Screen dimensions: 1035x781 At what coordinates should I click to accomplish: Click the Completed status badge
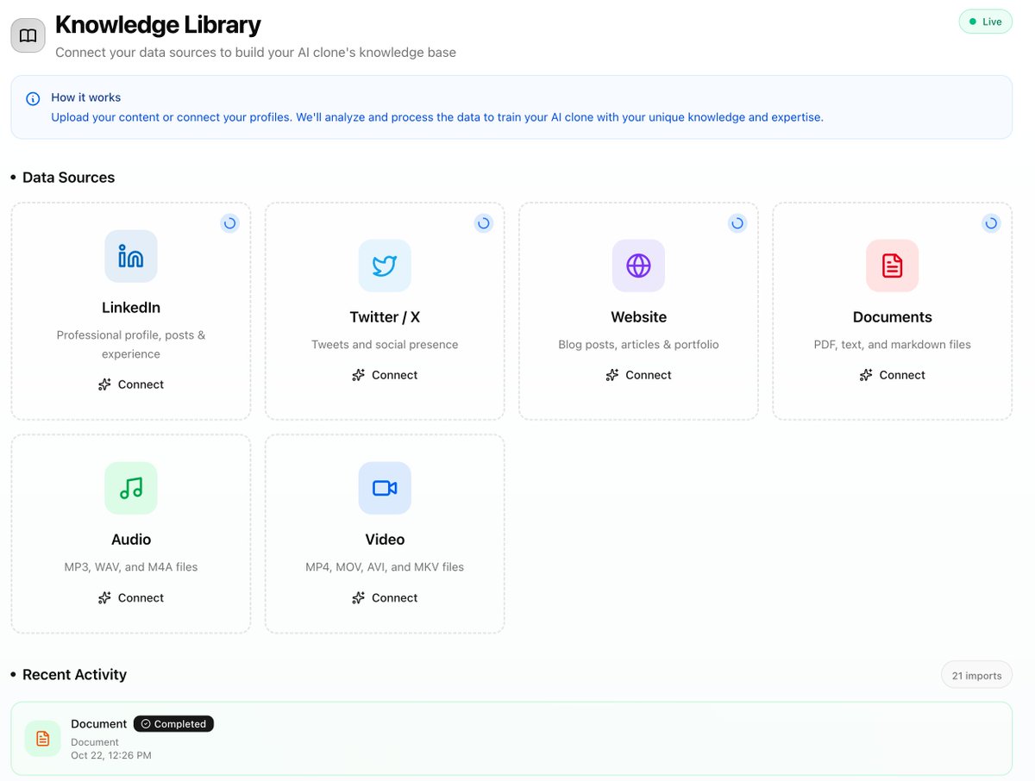coord(173,724)
